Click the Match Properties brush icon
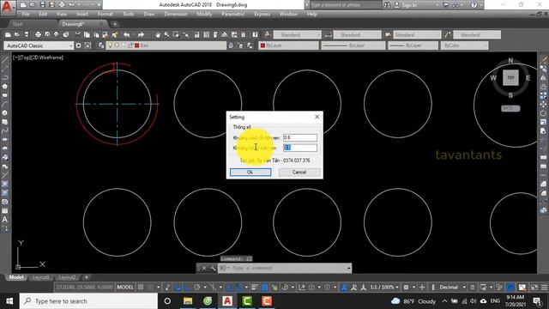 (x=114, y=34)
